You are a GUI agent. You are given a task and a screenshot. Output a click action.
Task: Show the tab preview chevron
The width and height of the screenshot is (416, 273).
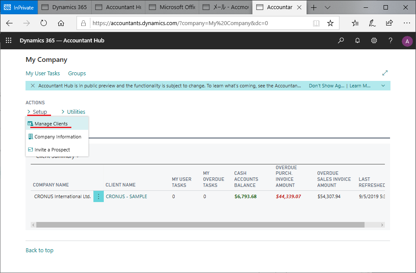(x=328, y=7)
